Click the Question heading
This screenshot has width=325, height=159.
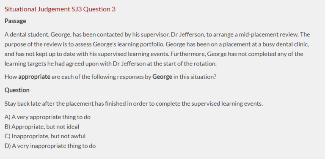coord(17,90)
